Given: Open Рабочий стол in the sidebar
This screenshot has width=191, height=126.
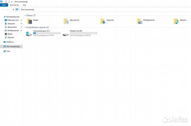Looking at the screenshot, I should click(13, 20).
